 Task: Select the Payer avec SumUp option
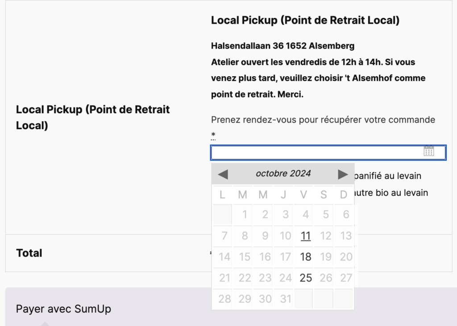[63, 309]
